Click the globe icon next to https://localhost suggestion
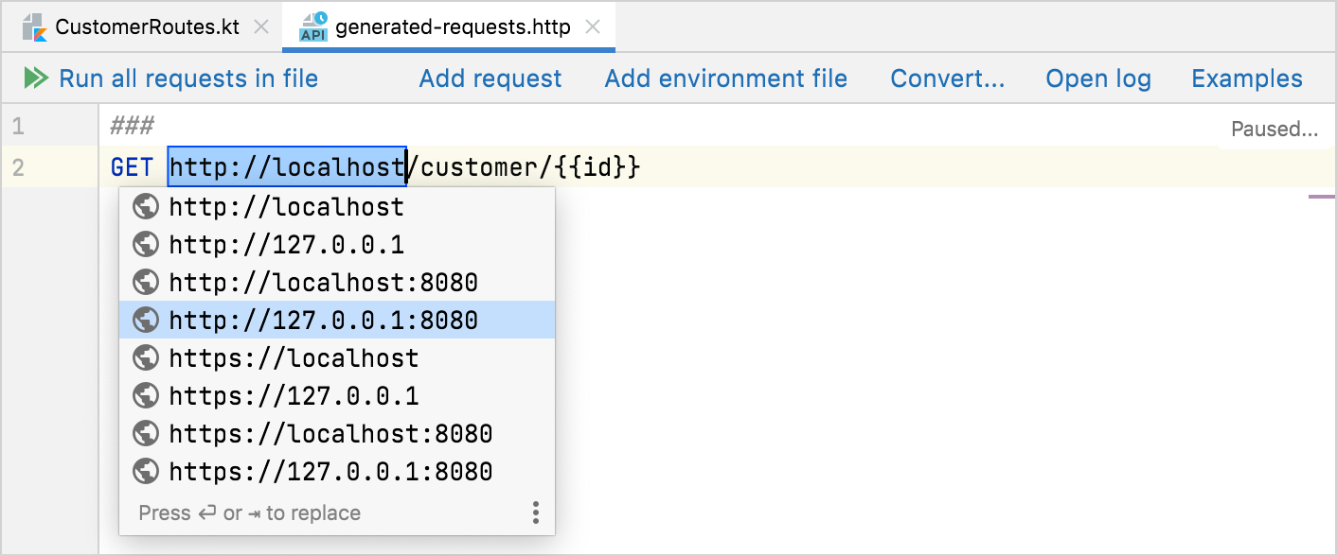The height and width of the screenshot is (556, 1337). pyautogui.click(x=145, y=357)
